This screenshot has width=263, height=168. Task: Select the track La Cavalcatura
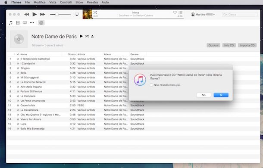(29, 110)
